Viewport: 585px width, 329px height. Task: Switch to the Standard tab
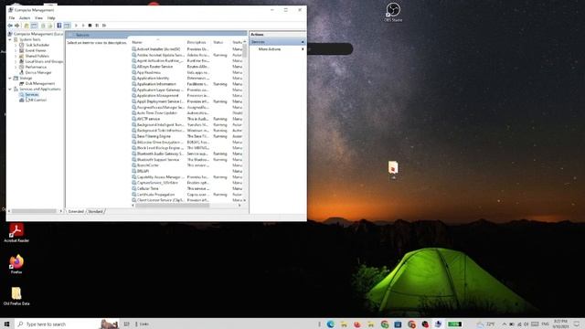coord(95,211)
